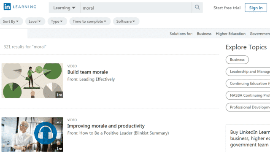This screenshot has width=270, height=152.
Task: Click the magnifying glass search icon
Action: pyautogui.click(x=197, y=8)
